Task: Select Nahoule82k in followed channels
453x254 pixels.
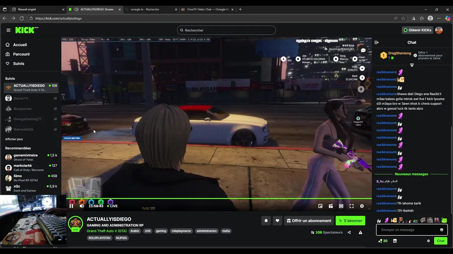Action: click(31, 129)
